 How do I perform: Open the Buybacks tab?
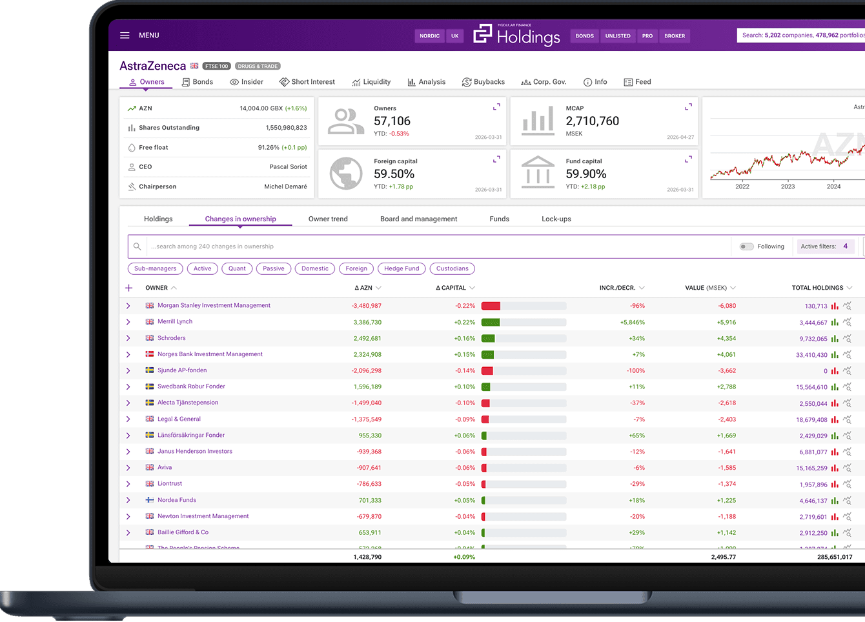coord(483,82)
